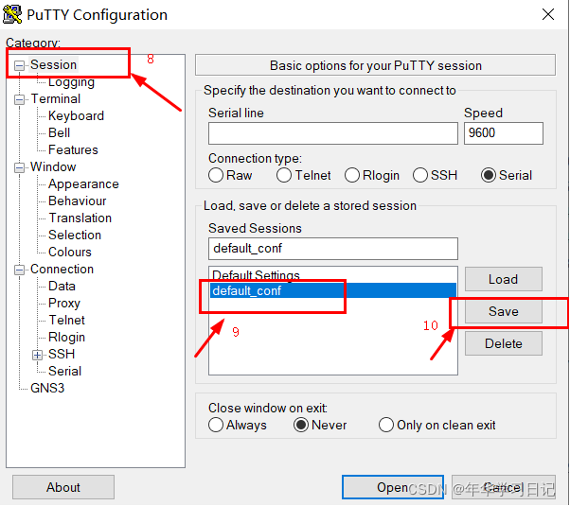Viewport: 570px width, 506px height.
Task: Click the Delete button
Action: pyautogui.click(x=503, y=343)
